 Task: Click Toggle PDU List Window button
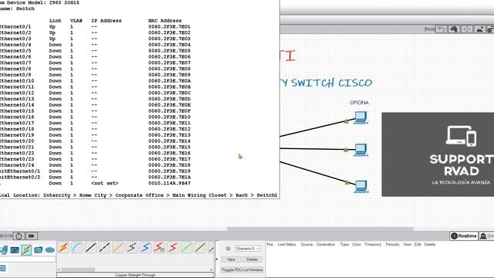(x=242, y=270)
